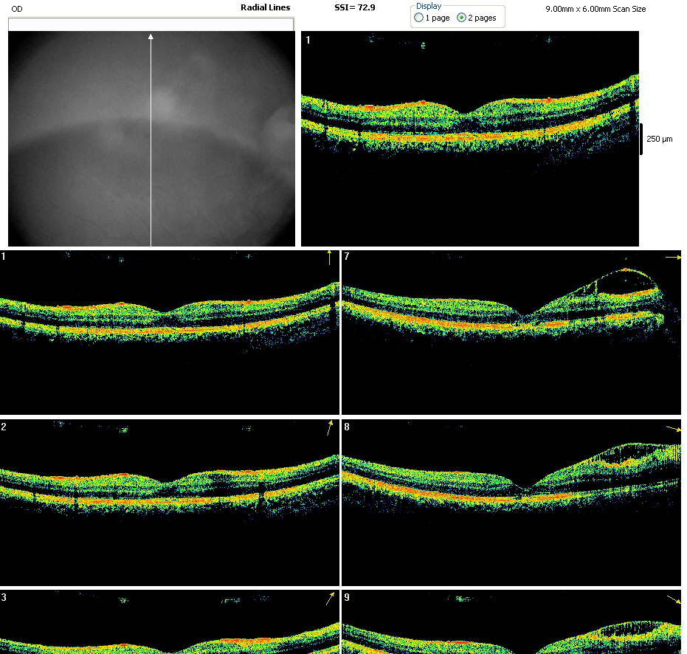The image size is (687, 654).
Task: Click the fundus image with the scan line
Action: click(151, 139)
